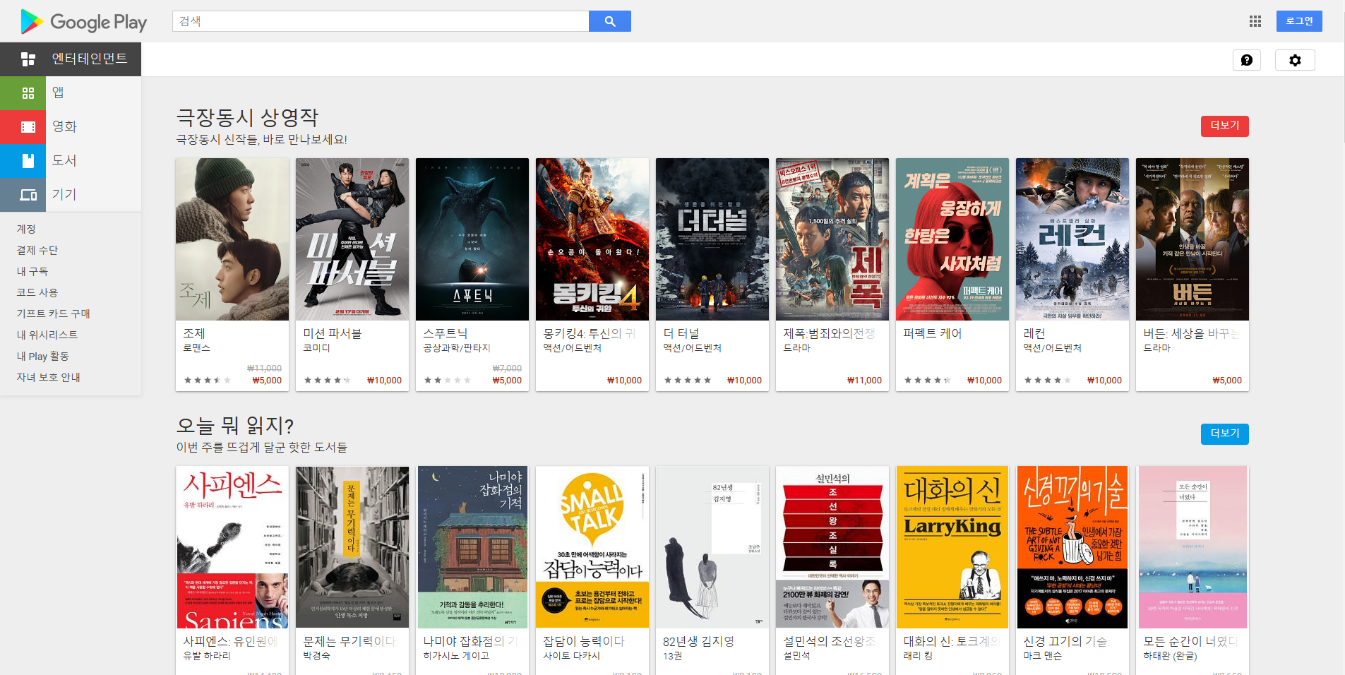
Task: Open the 모든 순간이 너였다 book cover
Action: tap(1192, 547)
